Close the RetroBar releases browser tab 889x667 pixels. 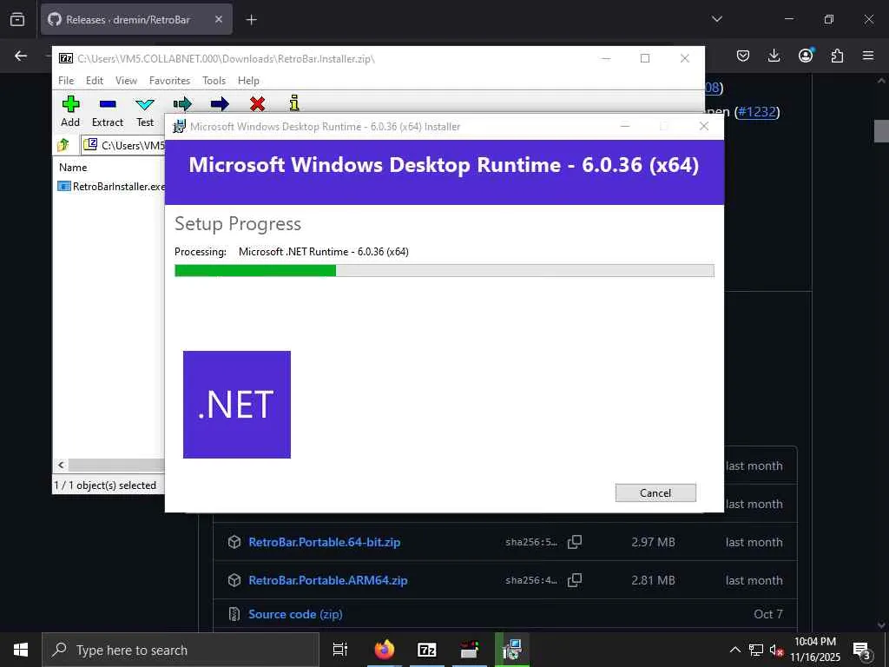point(218,19)
